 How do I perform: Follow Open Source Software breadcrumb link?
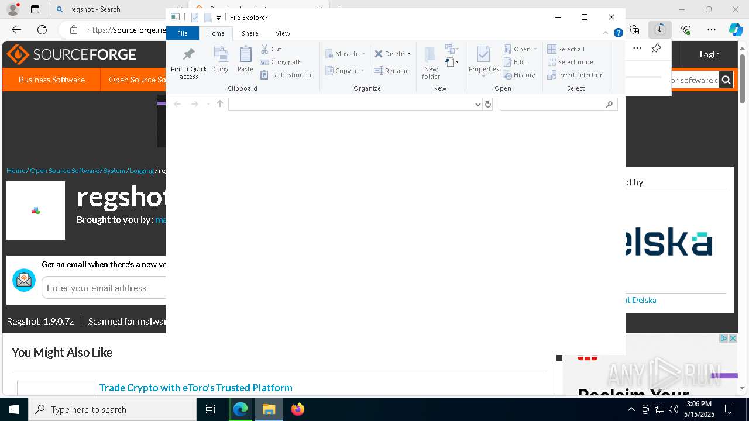click(x=64, y=171)
